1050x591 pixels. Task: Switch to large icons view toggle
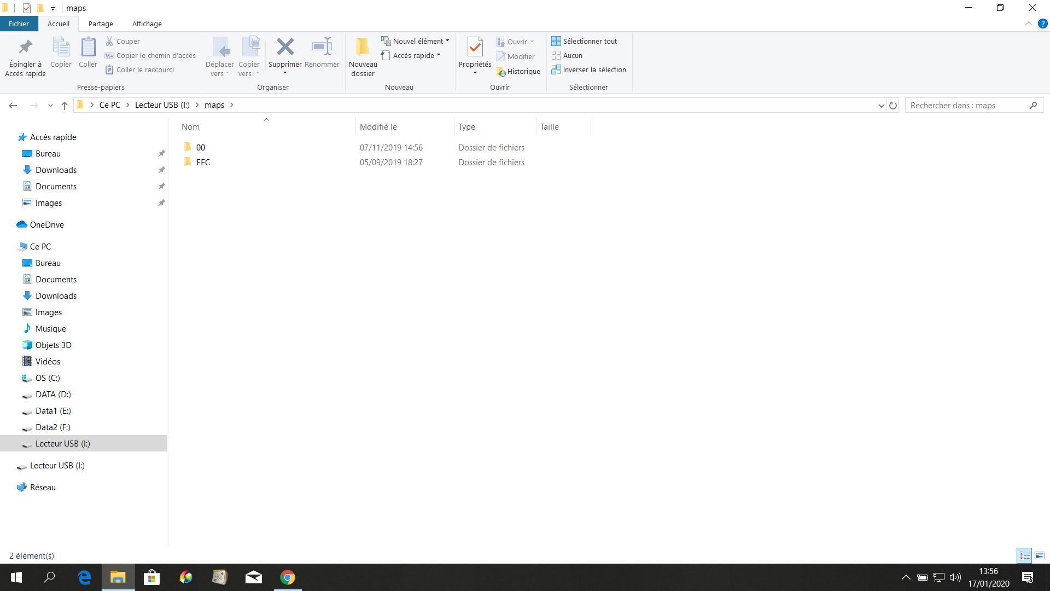[1040, 555]
